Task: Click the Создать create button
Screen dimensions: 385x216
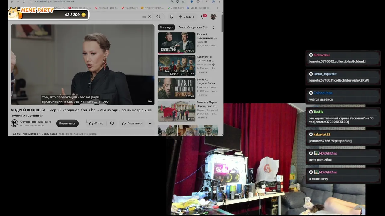Action: (186, 17)
